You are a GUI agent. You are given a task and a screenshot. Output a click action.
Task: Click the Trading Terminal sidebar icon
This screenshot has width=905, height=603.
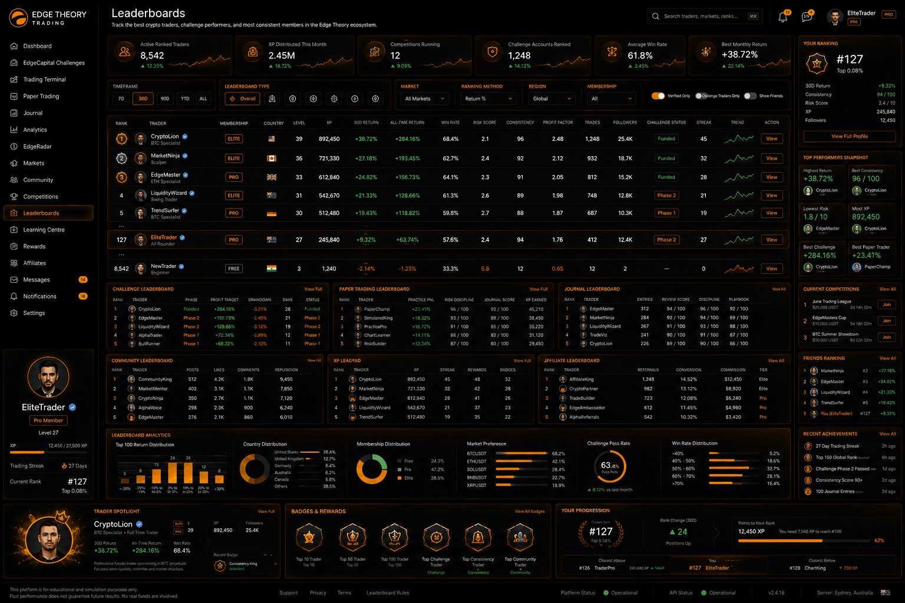(14, 79)
